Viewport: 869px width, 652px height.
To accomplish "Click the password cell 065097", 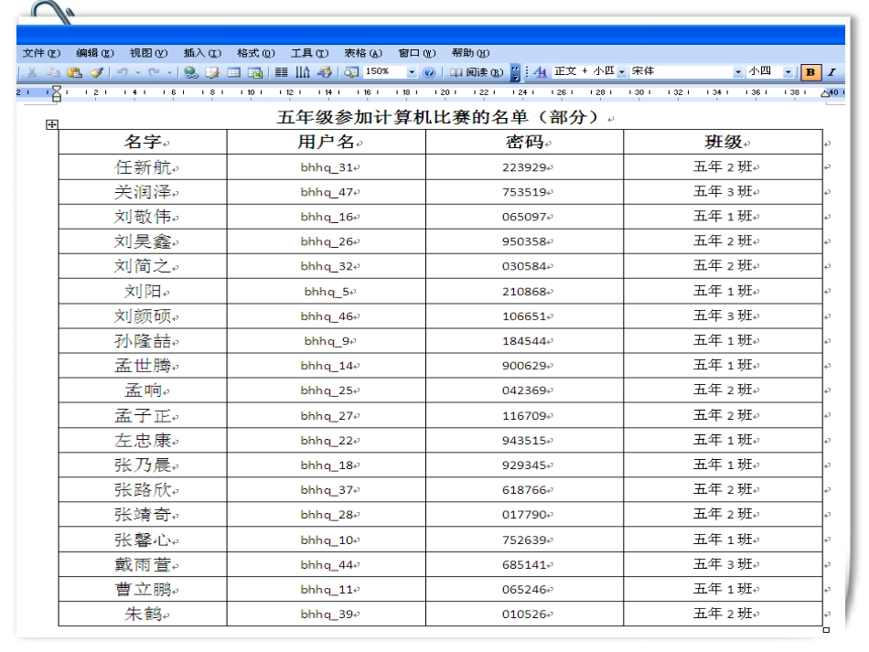I will coord(524,217).
